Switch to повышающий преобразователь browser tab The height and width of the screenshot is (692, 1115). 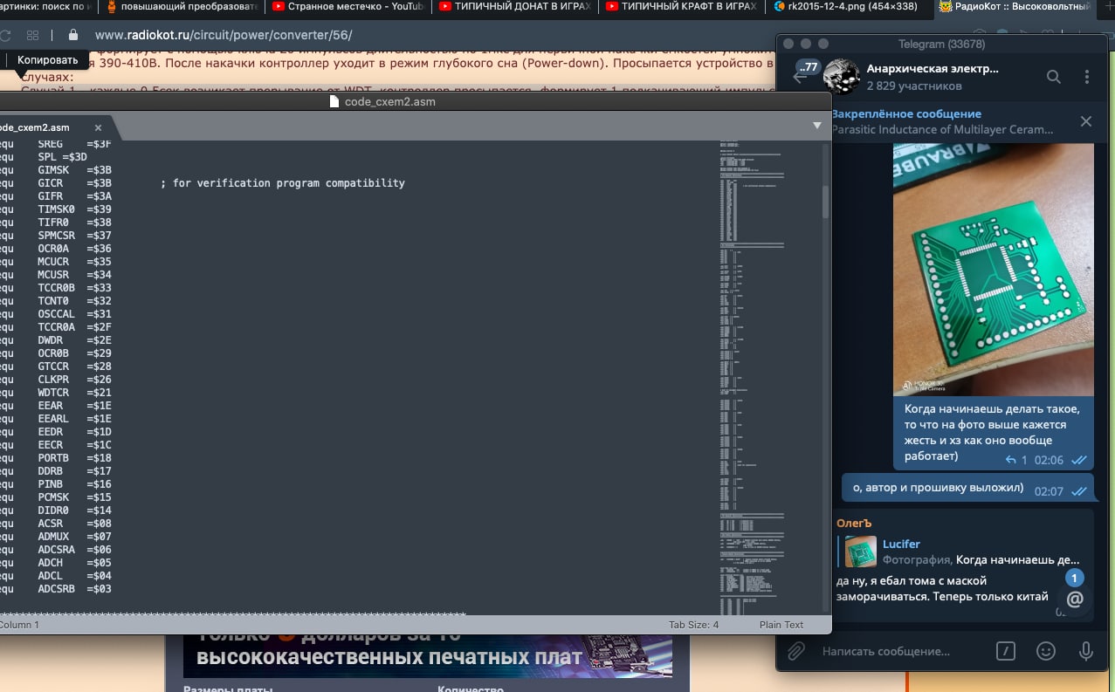pyautogui.click(x=181, y=6)
